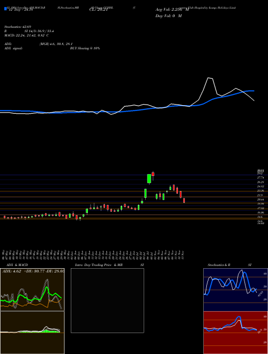Click the '20.44' price axis label
The image size is (268, 354).
coord(260,200)
